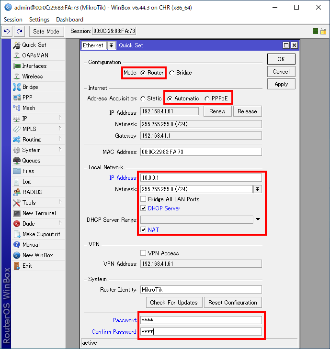
Task: Toggle the Safe Mode button
Action: pyautogui.click(x=46, y=32)
